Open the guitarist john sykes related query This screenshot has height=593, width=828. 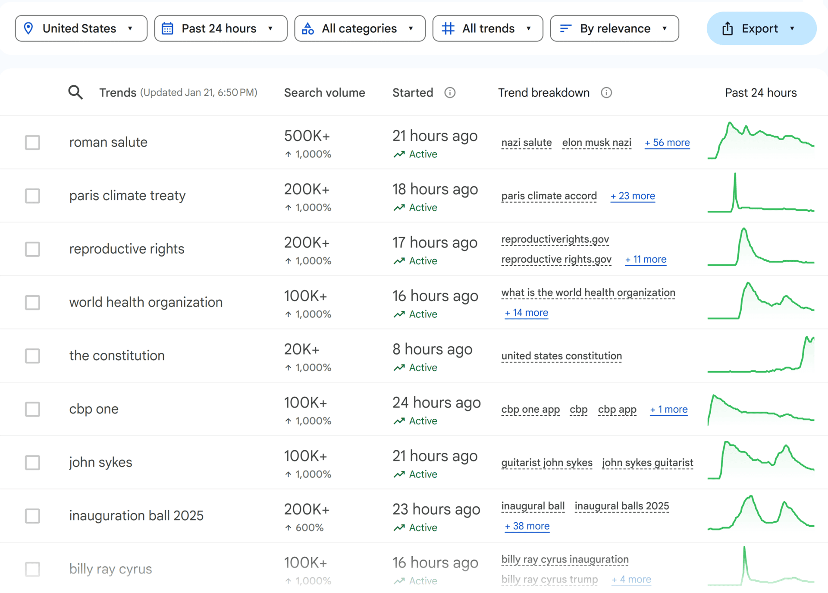pos(546,463)
